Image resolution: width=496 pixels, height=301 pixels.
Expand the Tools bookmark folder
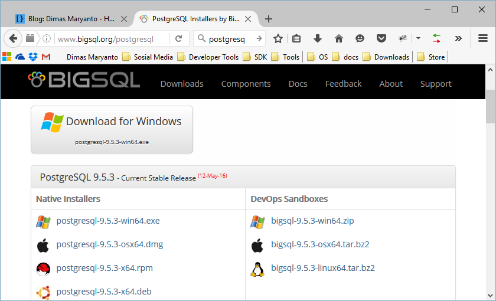click(x=285, y=57)
